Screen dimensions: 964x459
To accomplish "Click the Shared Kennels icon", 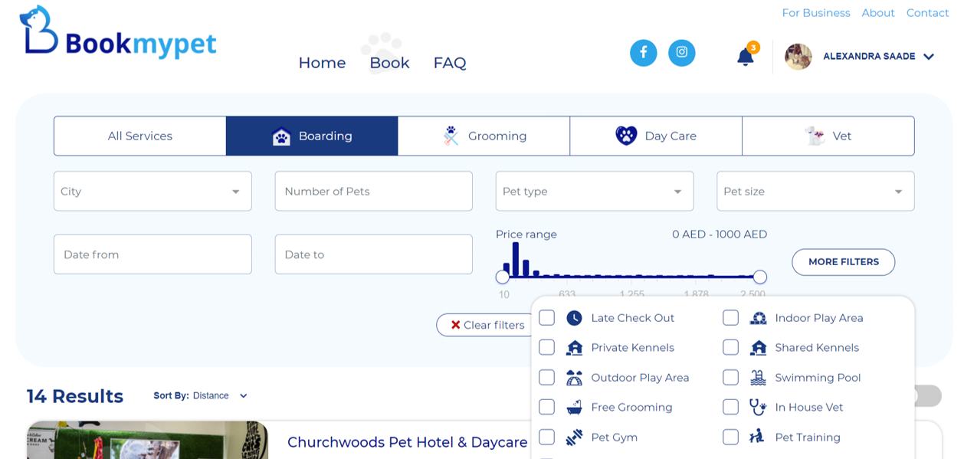I will tap(758, 348).
